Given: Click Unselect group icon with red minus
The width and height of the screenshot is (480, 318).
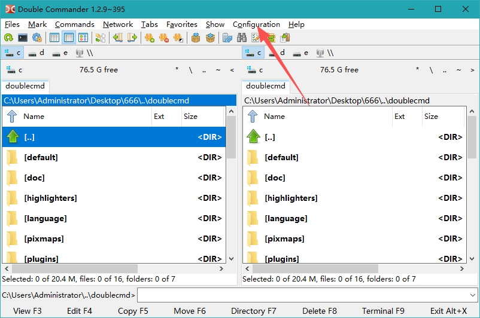Looking at the screenshot, I should (164, 38).
